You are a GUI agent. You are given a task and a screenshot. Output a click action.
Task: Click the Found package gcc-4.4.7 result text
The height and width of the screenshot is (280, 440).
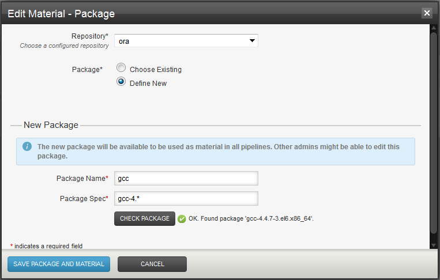coord(251,218)
